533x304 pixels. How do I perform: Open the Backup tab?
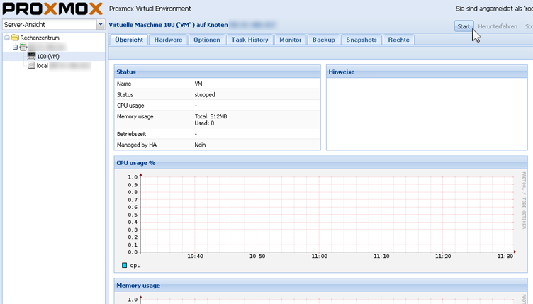(x=324, y=40)
